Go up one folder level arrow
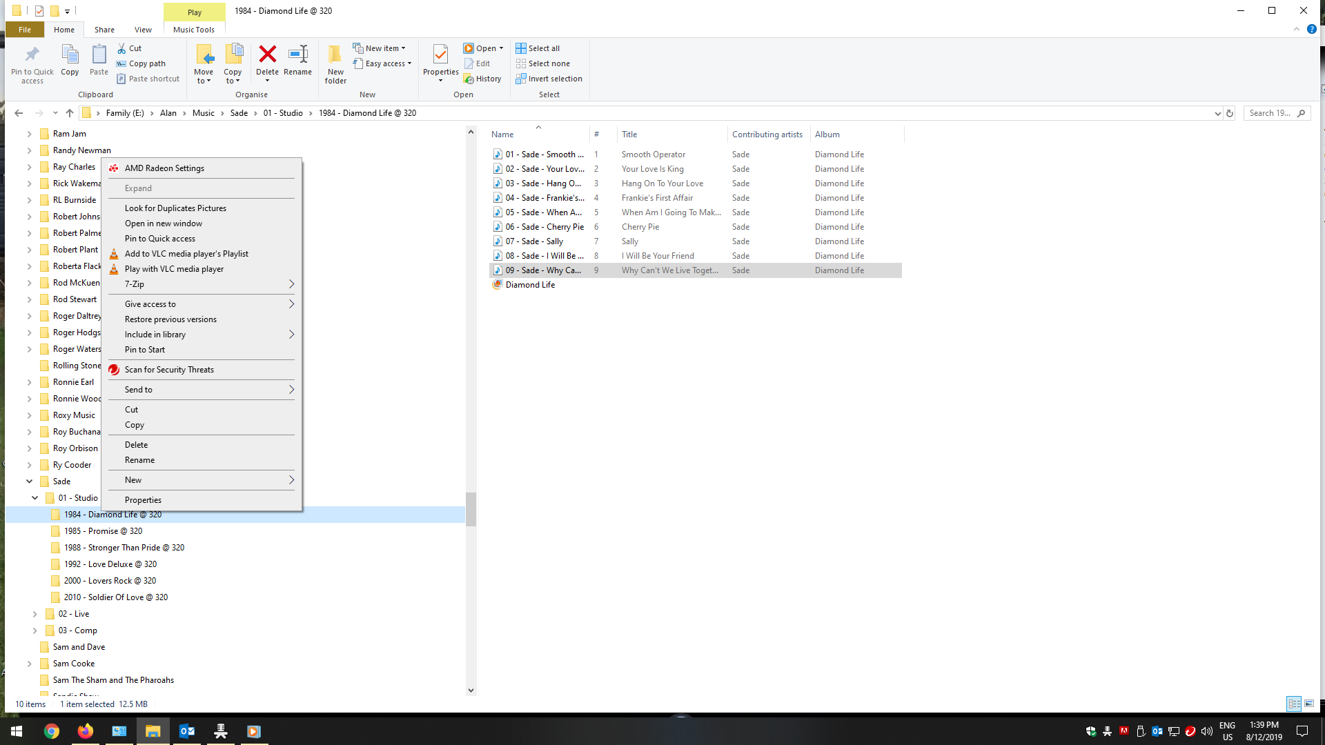Image resolution: width=1325 pixels, height=745 pixels. click(x=69, y=113)
